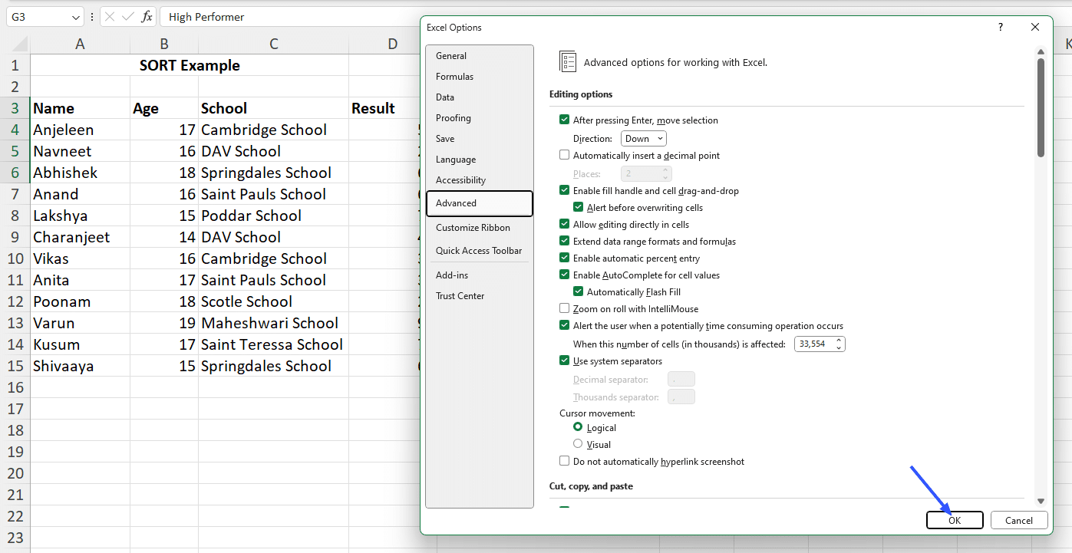Toggle After pressing Enter, move selection
This screenshot has height=553, width=1072.
565,120
